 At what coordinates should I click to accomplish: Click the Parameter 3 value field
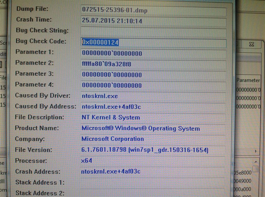153,75
